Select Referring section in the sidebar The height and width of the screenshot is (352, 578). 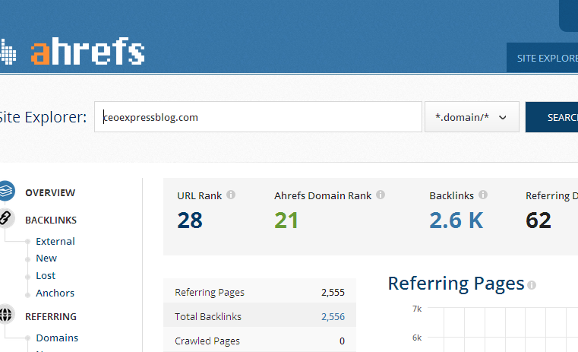[x=51, y=316]
